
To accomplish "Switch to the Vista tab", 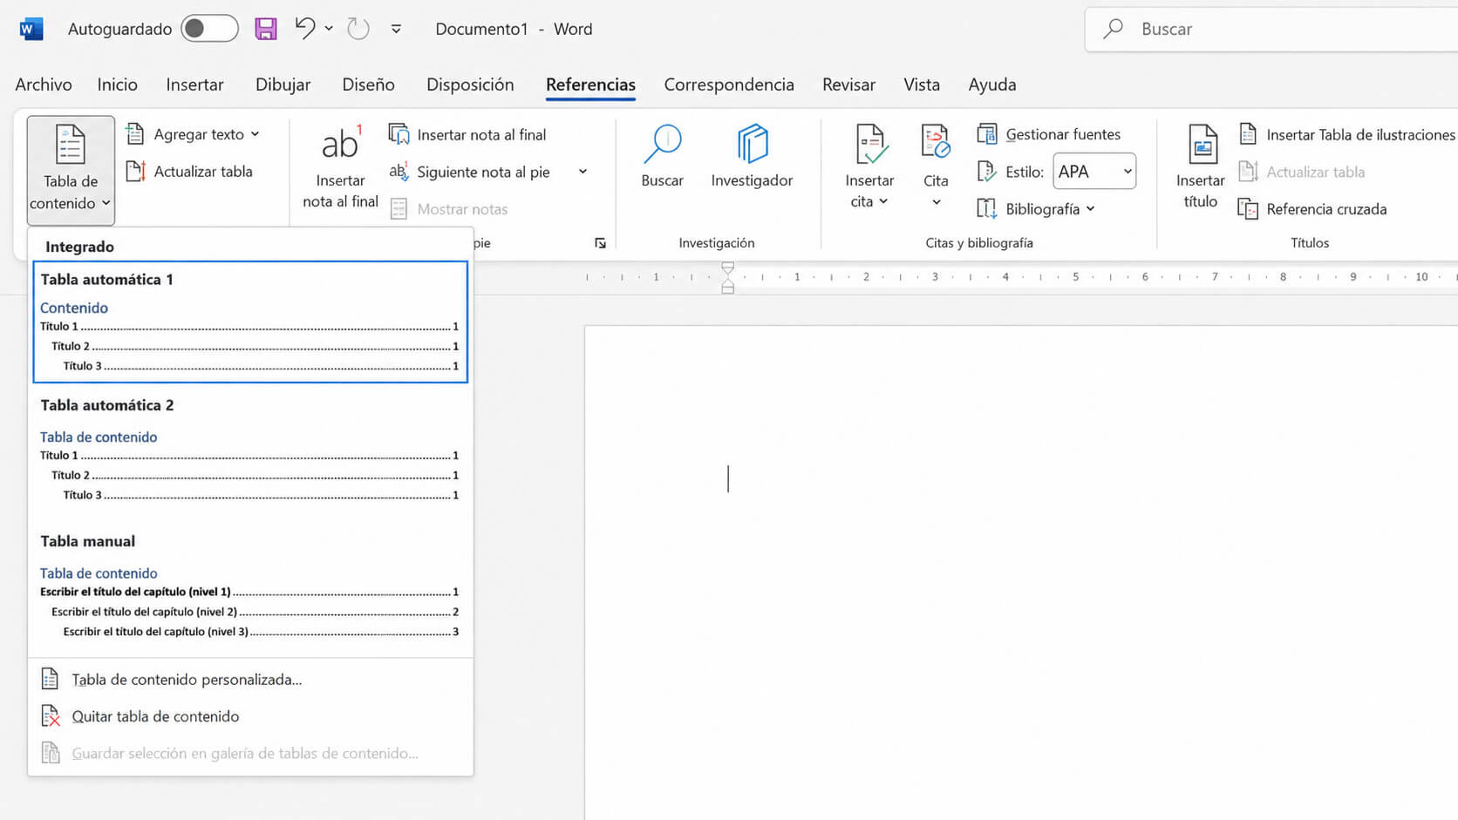I will [x=922, y=85].
